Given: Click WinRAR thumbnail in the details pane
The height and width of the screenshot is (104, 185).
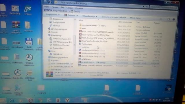Looking at the screenshot, I should tap(49, 74).
